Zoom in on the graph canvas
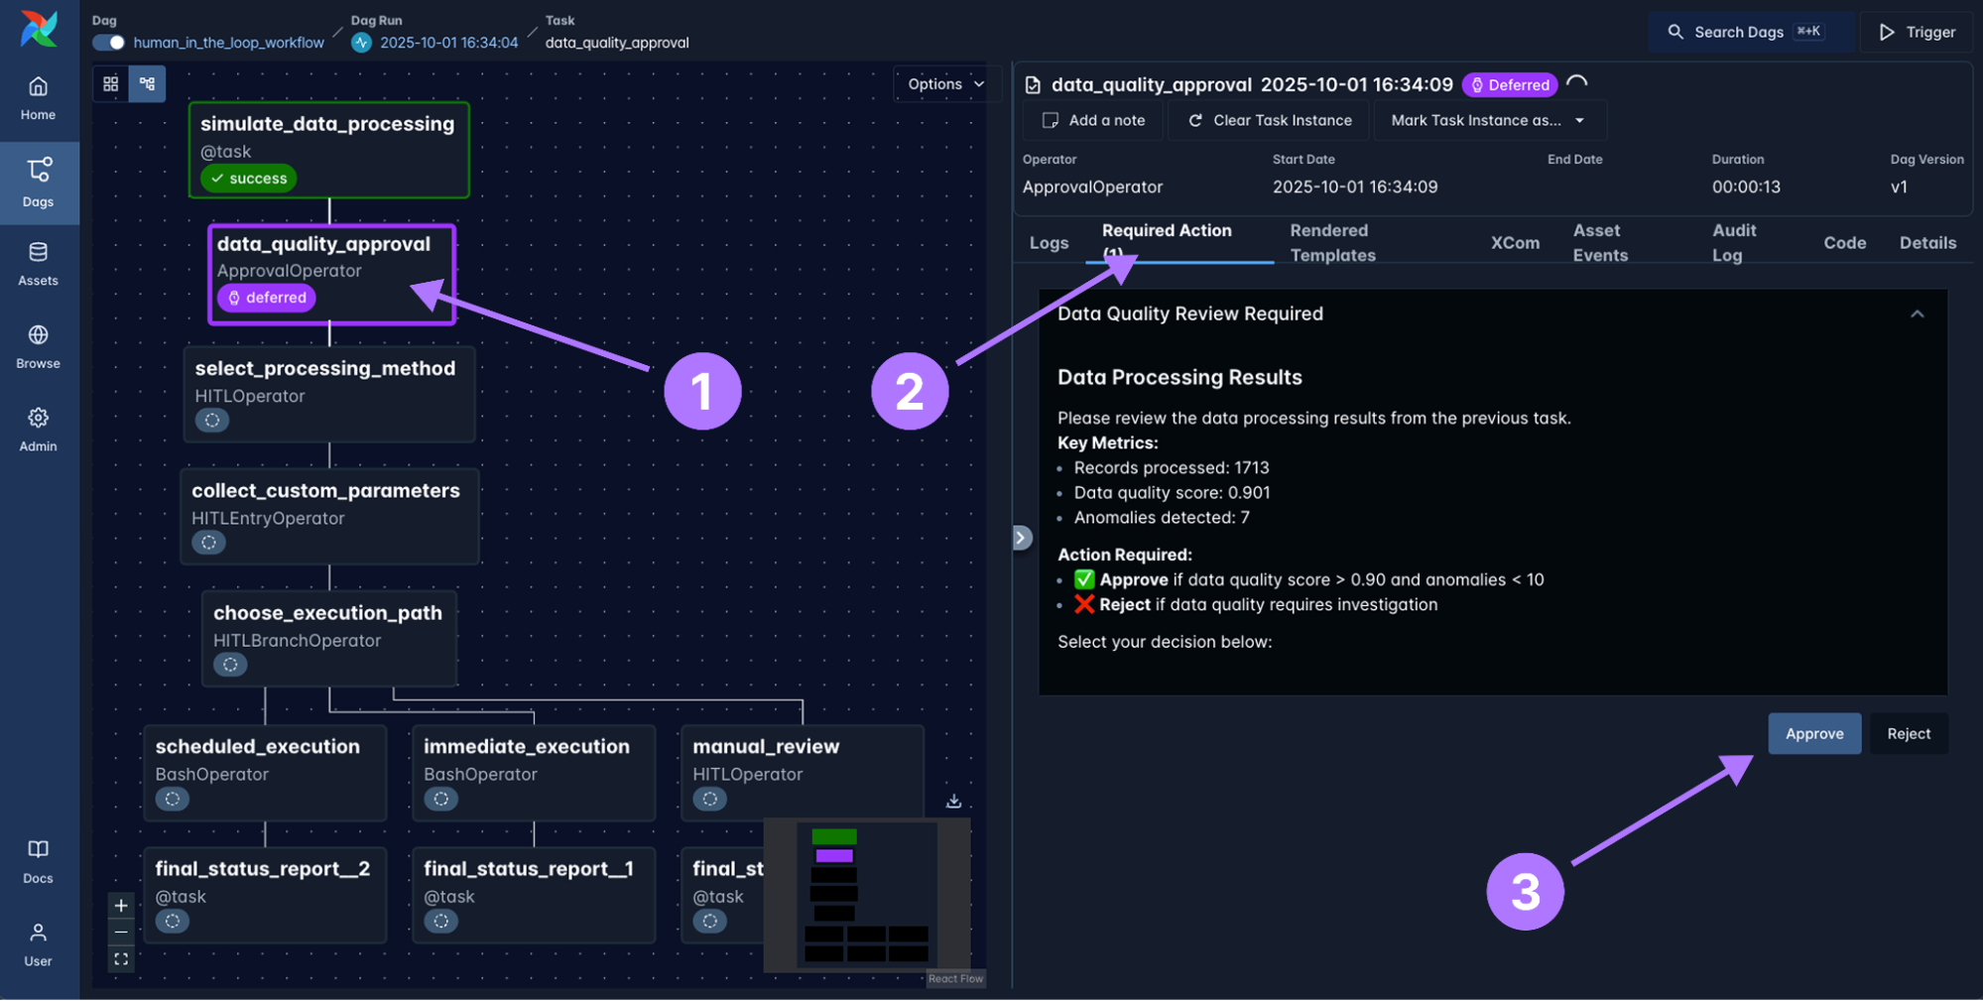This screenshot has height=1001, width=1983. 121,906
